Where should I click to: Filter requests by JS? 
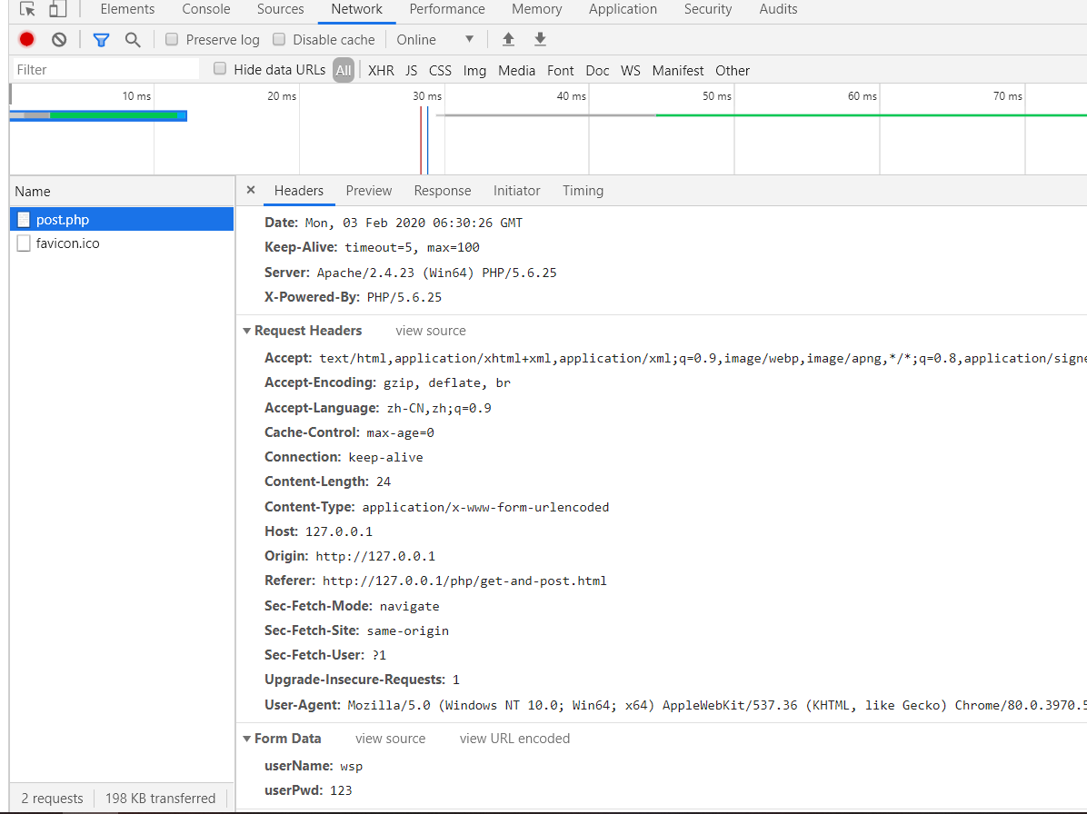click(x=411, y=70)
